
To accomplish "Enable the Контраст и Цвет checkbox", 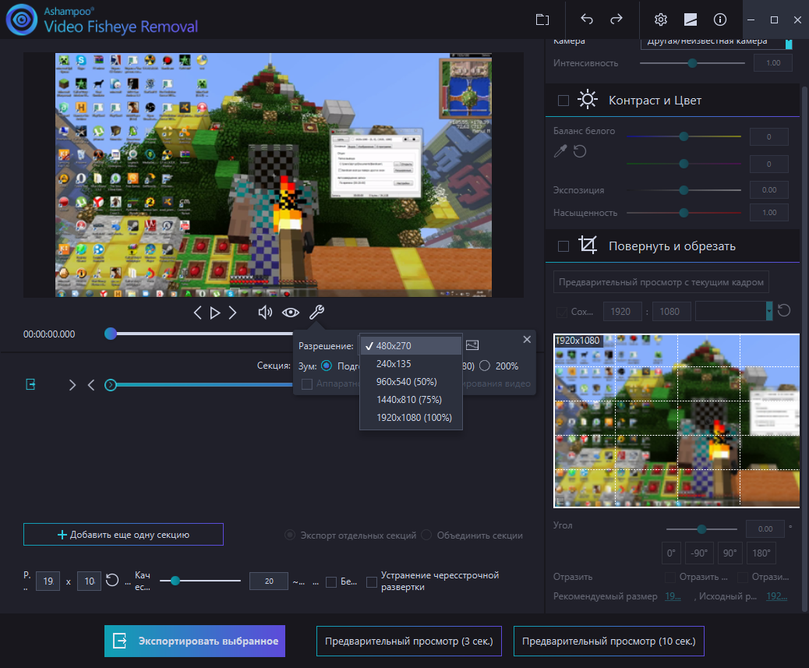I will pyautogui.click(x=563, y=101).
